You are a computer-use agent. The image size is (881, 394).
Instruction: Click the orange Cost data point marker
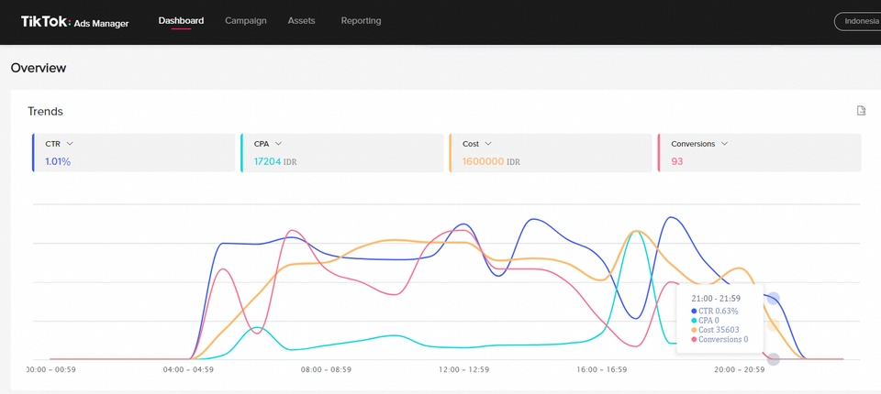tap(773, 325)
